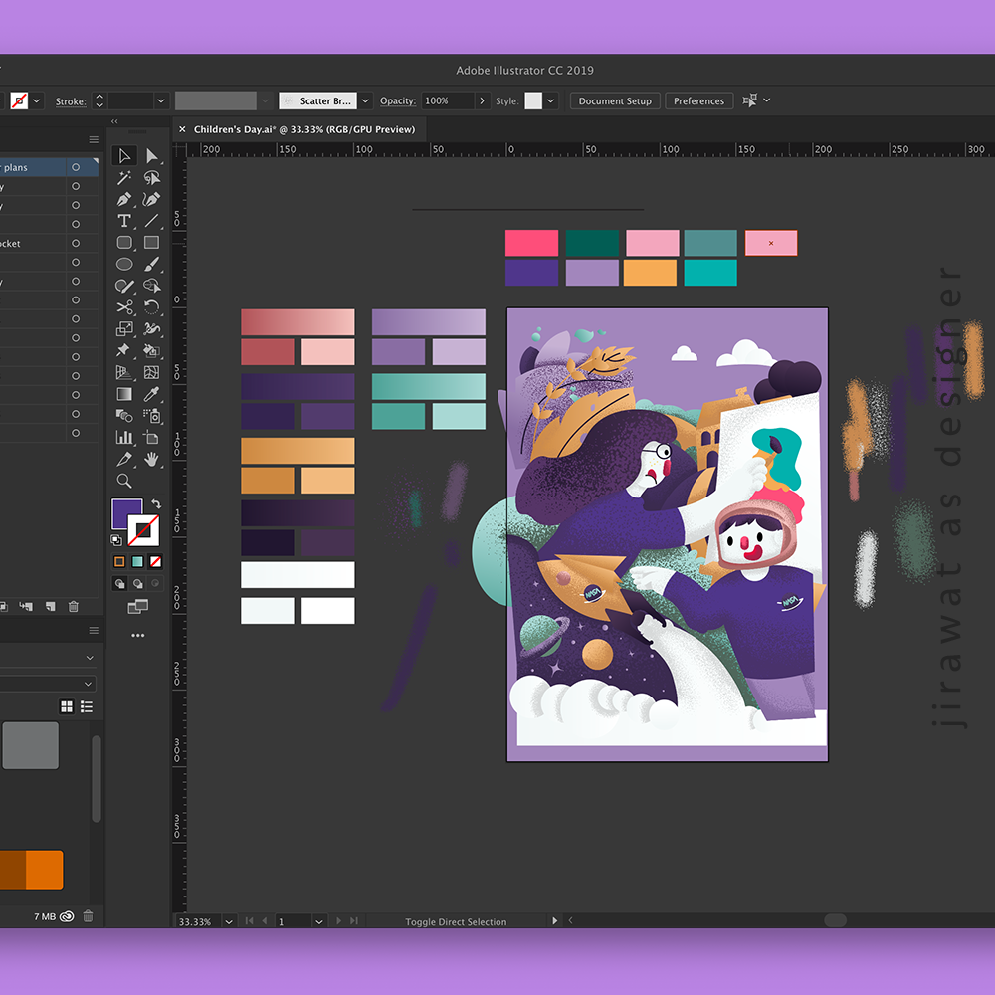
Task: Set paint mode to Gradient
Action: (x=137, y=561)
